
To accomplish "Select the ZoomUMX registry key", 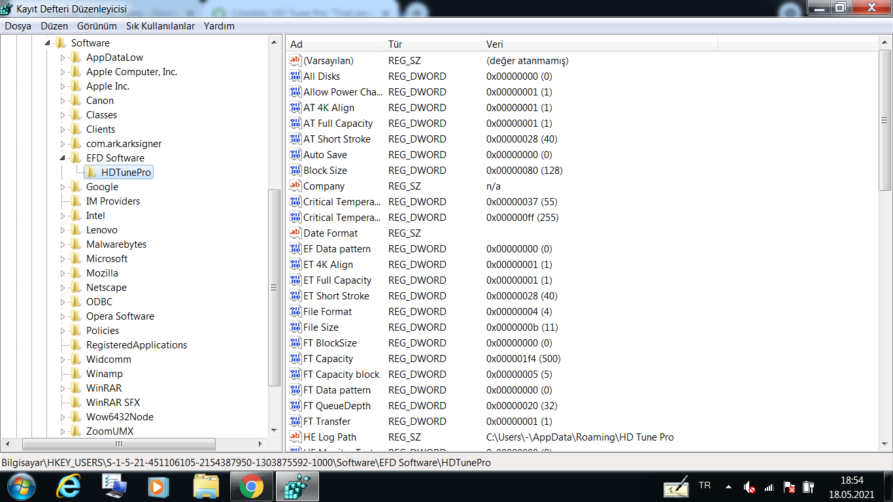I will coord(109,431).
